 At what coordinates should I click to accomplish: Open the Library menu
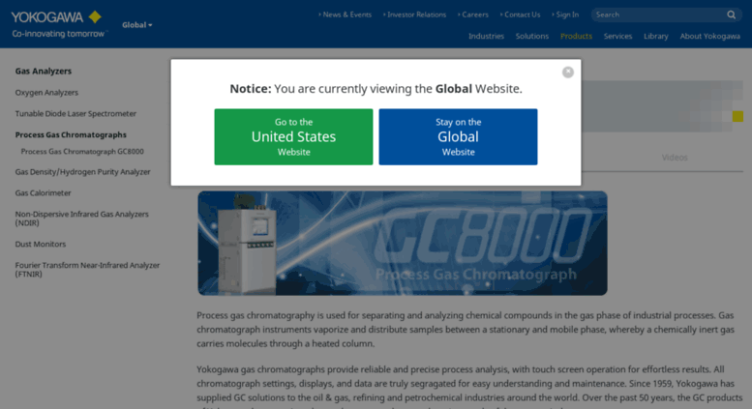(x=655, y=37)
